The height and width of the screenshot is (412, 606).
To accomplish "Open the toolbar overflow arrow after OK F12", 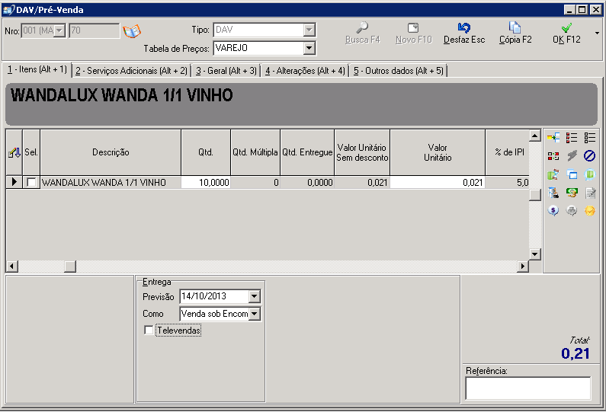I will [x=598, y=34].
